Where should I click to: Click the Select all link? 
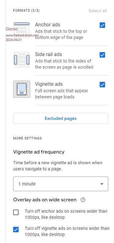97,11
